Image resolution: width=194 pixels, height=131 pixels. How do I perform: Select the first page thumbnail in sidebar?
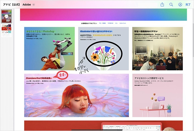point(6,16)
